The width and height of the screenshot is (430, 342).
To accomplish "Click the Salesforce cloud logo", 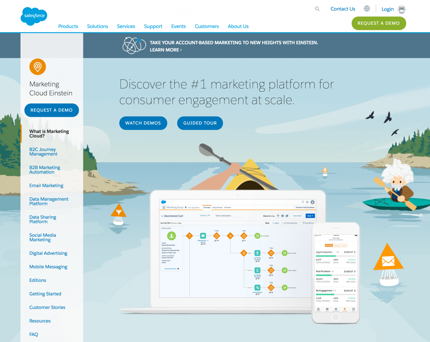I will click(x=34, y=16).
